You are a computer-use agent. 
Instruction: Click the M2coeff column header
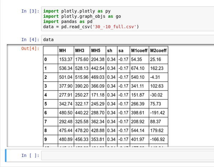pyautogui.click(x=158, y=50)
